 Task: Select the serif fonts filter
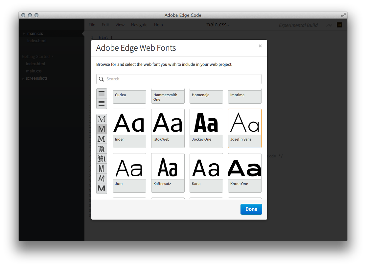[102, 119]
